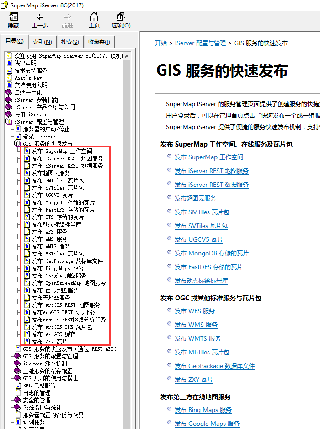
Task: Select tree item 计划任务
Action: [34, 422]
